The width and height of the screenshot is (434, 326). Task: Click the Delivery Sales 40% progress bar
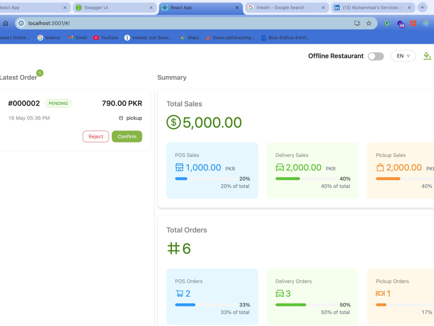306,179
